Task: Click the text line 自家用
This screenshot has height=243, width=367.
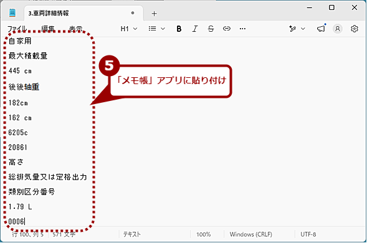Action: click(20, 41)
